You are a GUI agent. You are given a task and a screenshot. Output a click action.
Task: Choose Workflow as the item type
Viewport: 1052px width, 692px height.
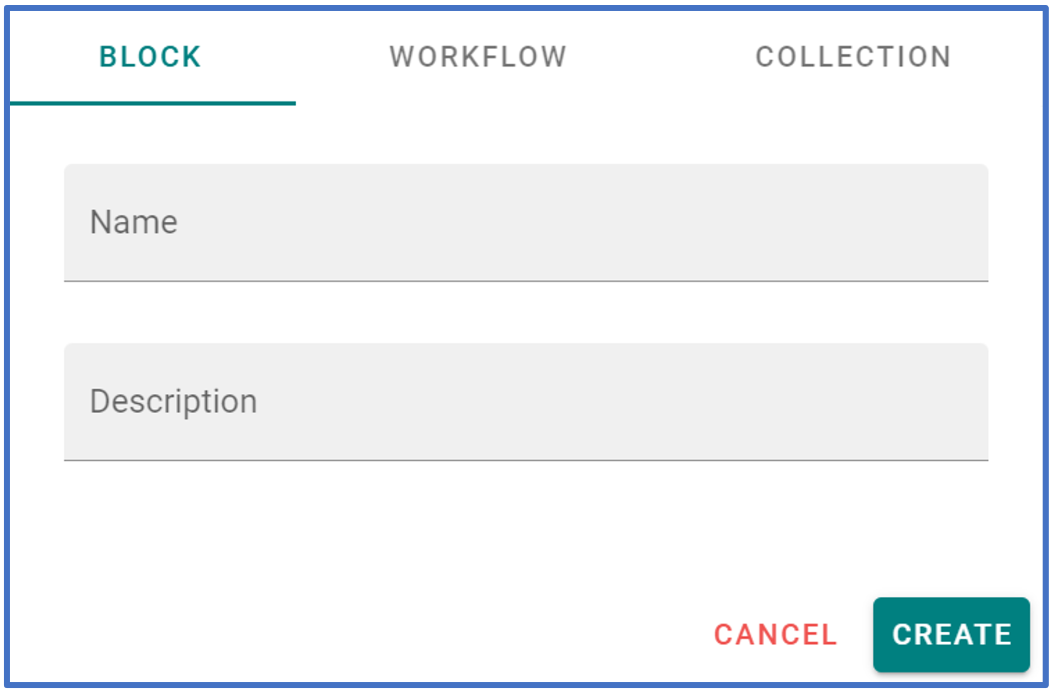478,57
